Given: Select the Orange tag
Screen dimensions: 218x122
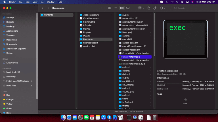Looking at the screenshot, I should (x=10, y=99).
